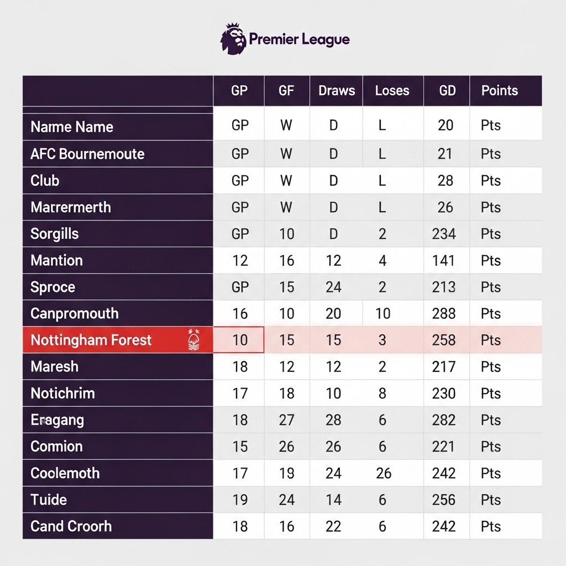Select the Points column header
The width and height of the screenshot is (566, 566).
pyautogui.click(x=499, y=91)
